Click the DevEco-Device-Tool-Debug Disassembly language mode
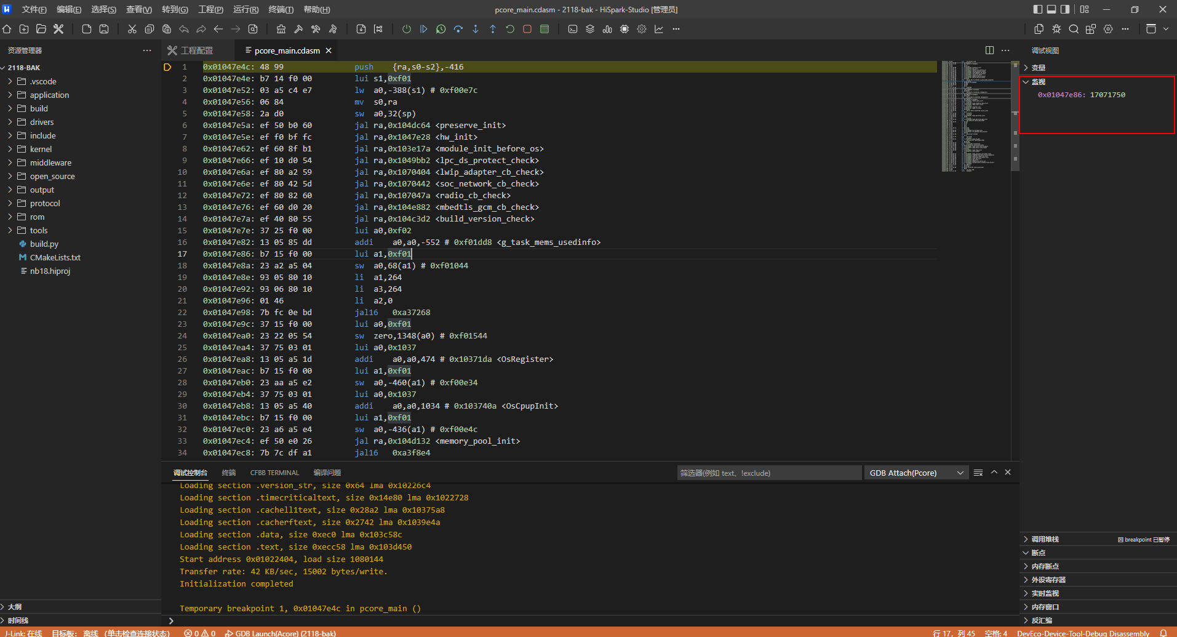This screenshot has height=637, width=1177. [x=1083, y=633]
